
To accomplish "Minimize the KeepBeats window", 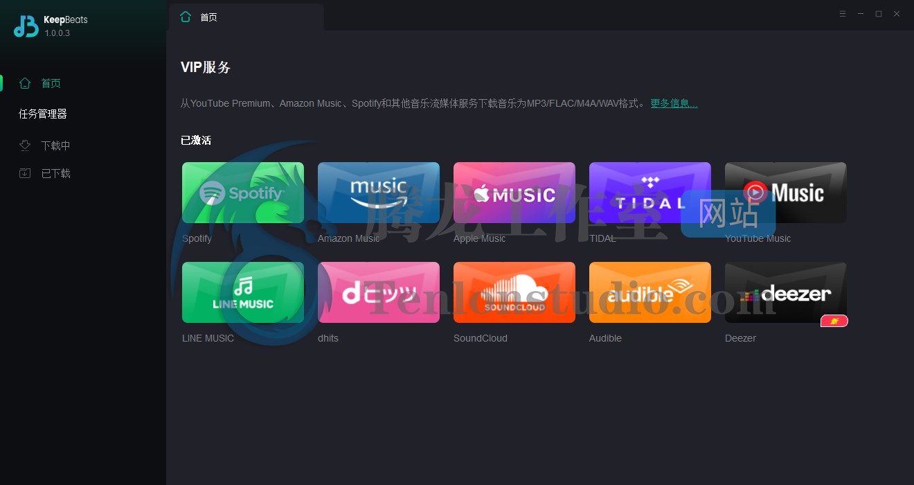I will (x=861, y=14).
